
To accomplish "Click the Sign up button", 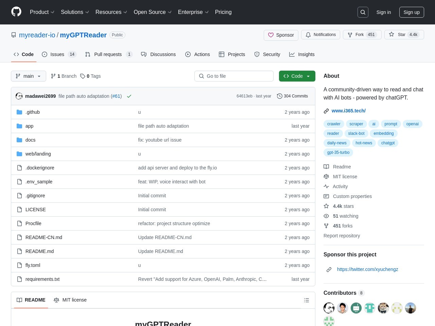I will click(x=412, y=12).
